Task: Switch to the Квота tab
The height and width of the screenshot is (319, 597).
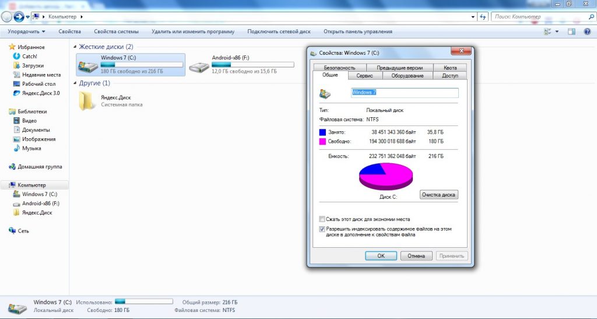Action: pos(450,68)
